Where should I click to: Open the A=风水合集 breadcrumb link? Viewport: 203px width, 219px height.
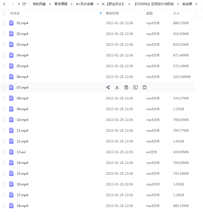pyautogui.click(x=85, y=4)
